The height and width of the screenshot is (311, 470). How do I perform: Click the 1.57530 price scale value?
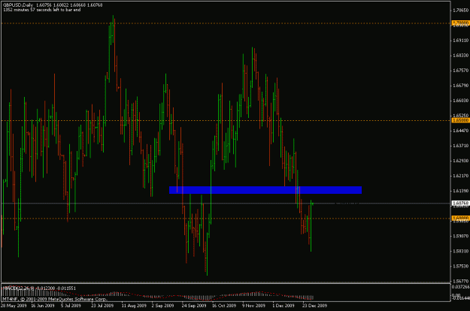coord(461,266)
